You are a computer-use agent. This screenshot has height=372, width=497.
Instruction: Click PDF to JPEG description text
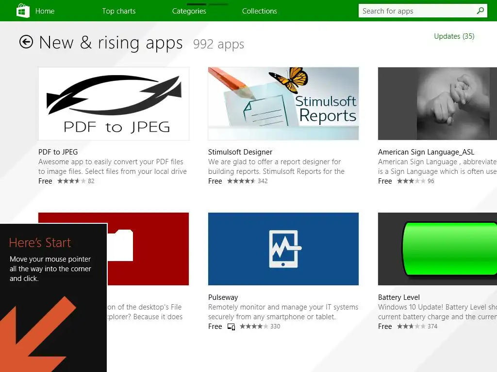click(x=113, y=167)
